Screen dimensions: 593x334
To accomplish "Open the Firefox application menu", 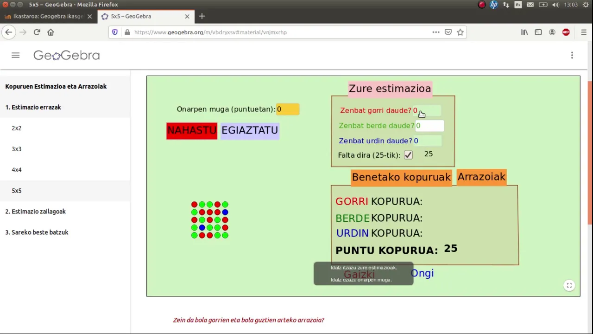I will 584,32.
